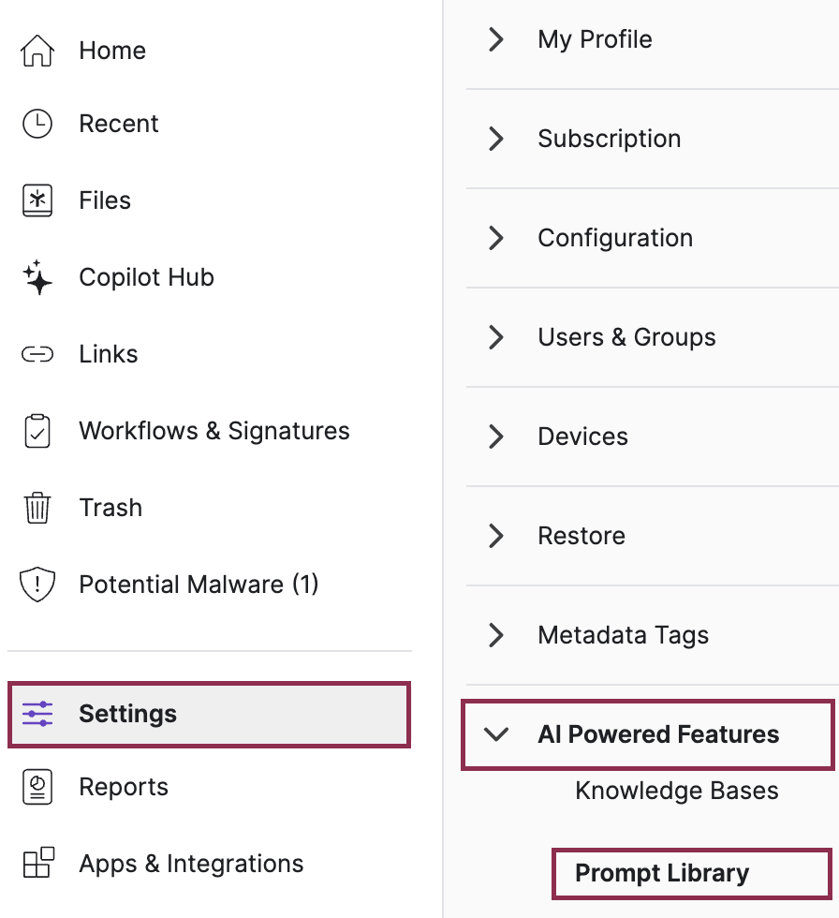The image size is (839, 918).
Task: Click the Trash bin icon
Action: click(37, 508)
